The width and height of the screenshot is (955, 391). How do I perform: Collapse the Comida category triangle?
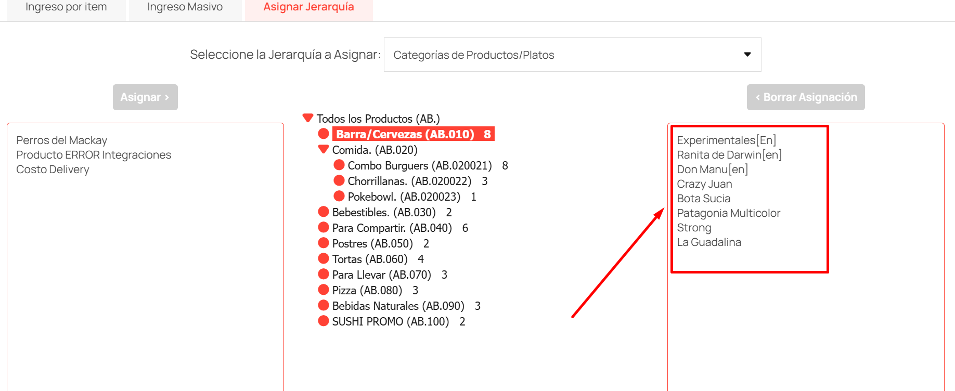click(x=324, y=150)
